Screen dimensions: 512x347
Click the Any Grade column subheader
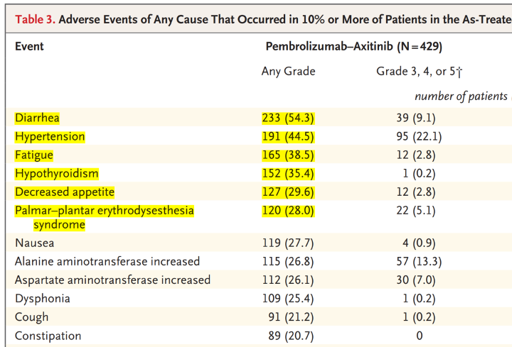288,71
